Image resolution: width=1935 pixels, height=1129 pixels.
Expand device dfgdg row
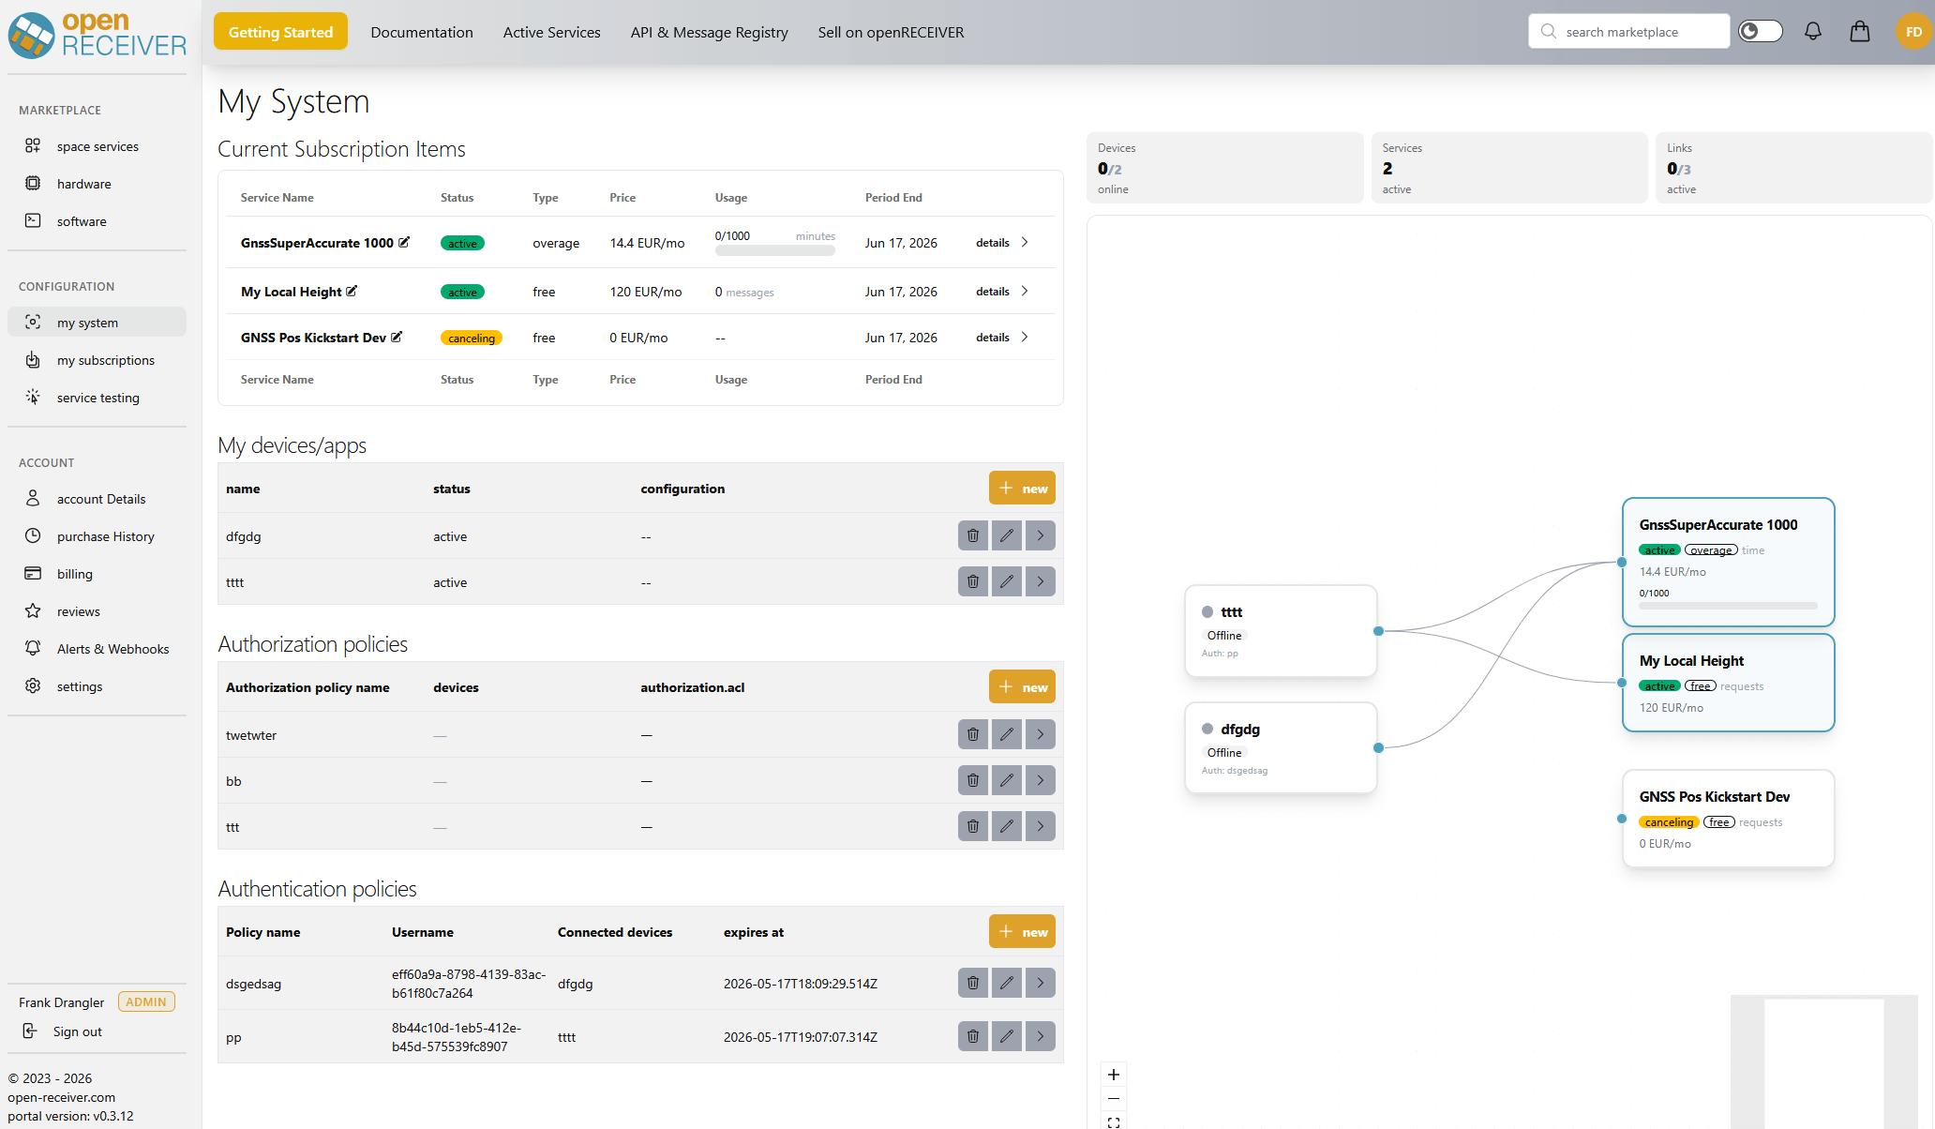(x=1041, y=535)
